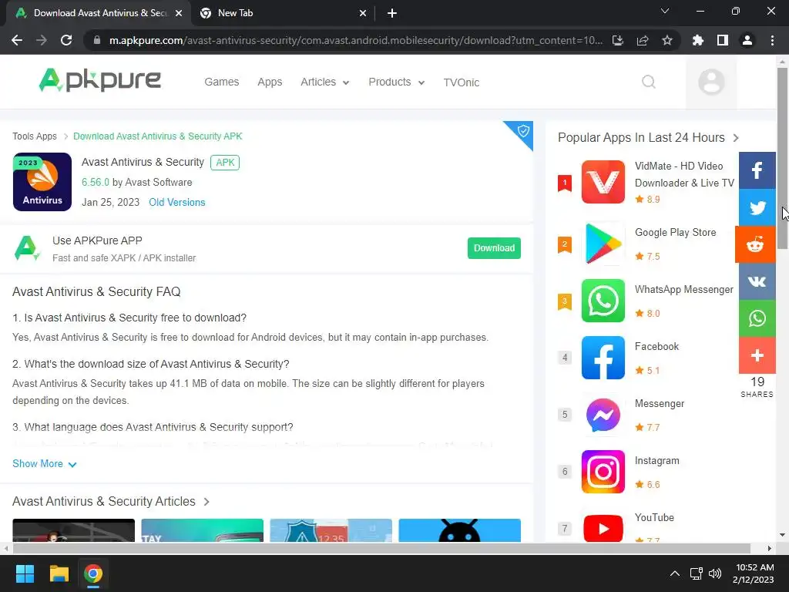Reload the current page

66,40
